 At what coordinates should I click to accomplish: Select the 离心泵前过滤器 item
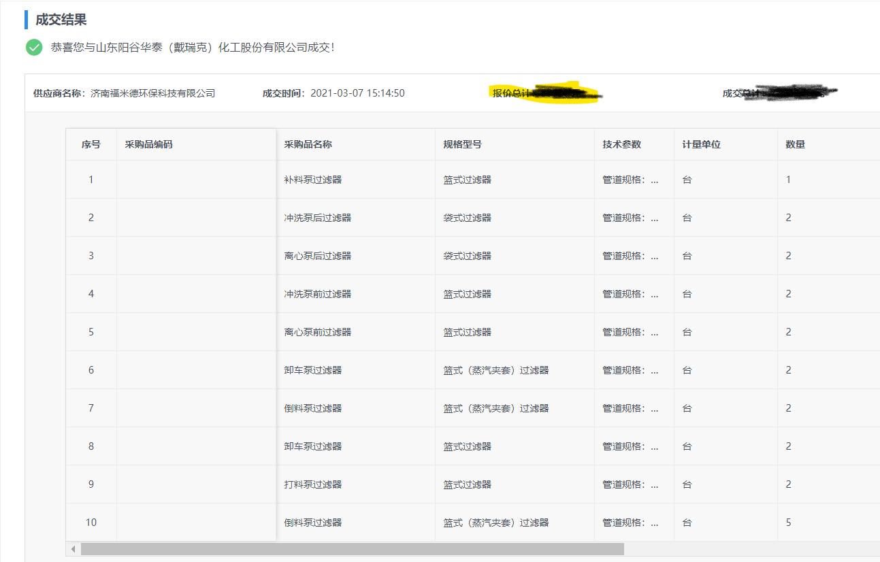tap(318, 332)
